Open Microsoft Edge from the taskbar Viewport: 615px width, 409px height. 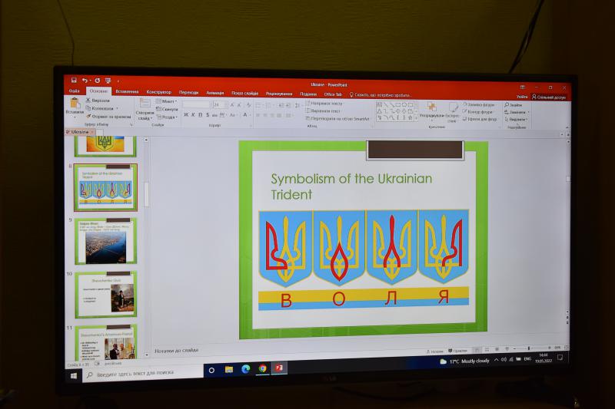[246, 368]
